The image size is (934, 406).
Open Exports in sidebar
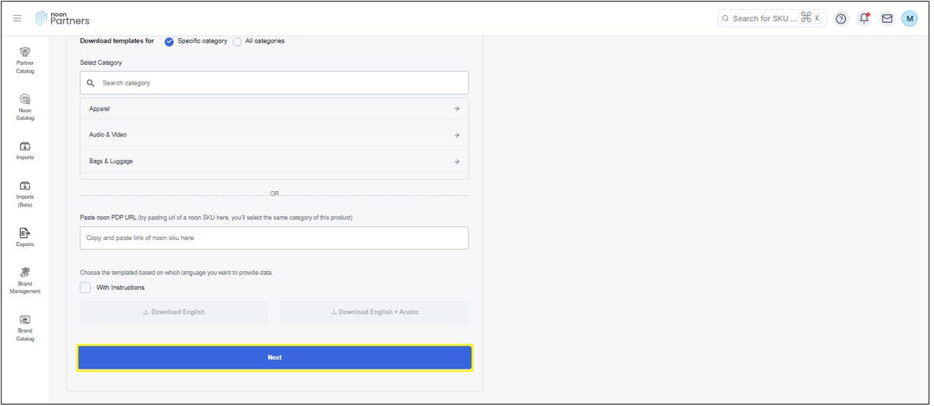(x=25, y=237)
